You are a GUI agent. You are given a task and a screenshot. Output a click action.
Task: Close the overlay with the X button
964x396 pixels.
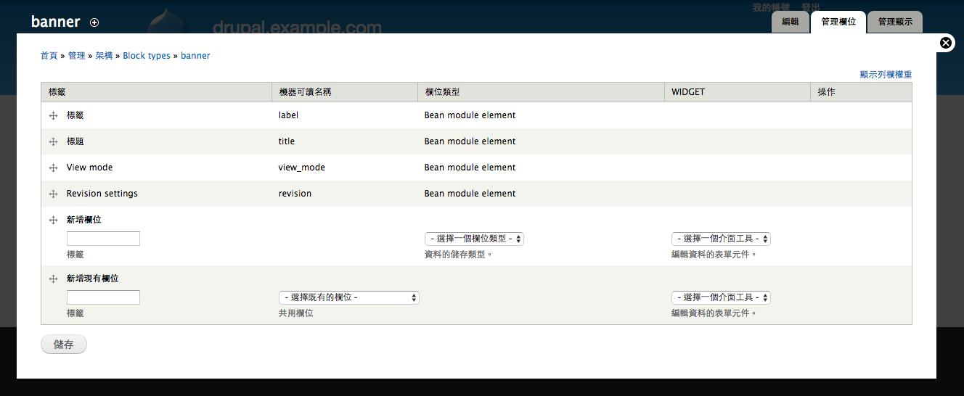(x=946, y=43)
